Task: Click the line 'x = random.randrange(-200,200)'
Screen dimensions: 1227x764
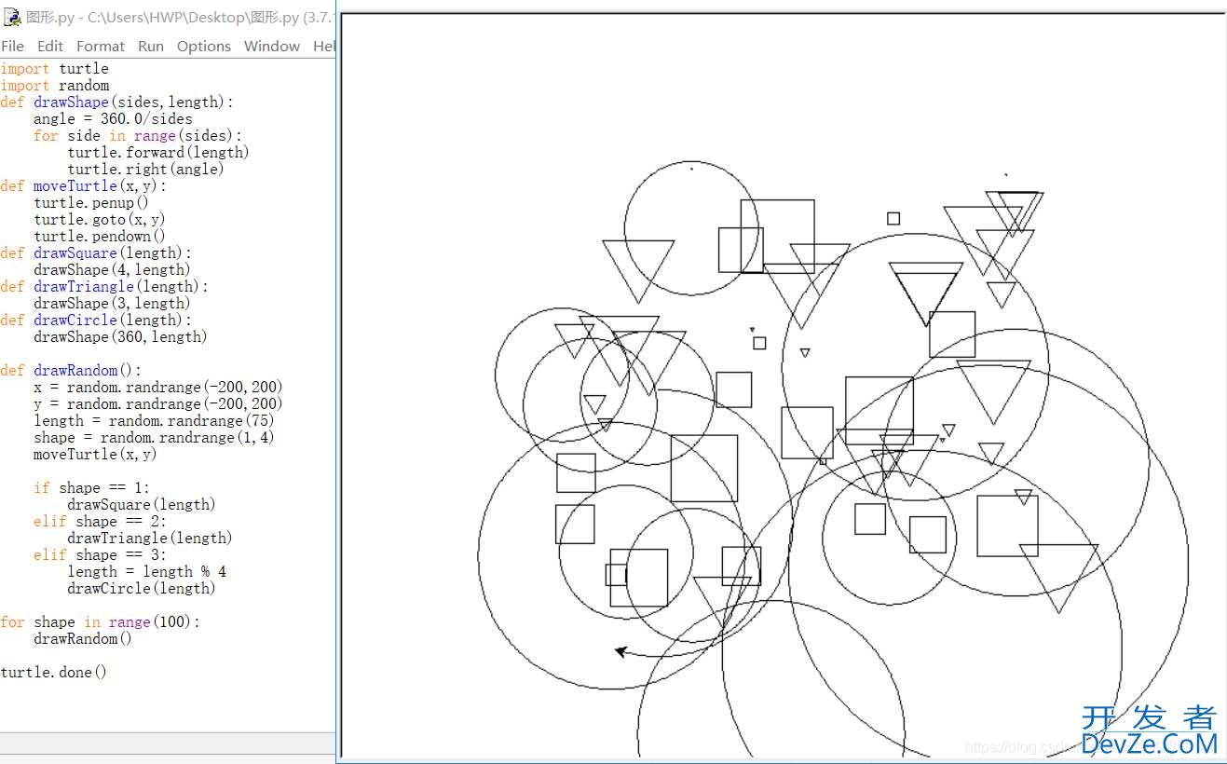Action: click(157, 388)
